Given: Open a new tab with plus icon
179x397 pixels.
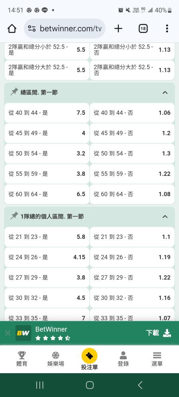Looking at the screenshot, I should click(118, 29).
